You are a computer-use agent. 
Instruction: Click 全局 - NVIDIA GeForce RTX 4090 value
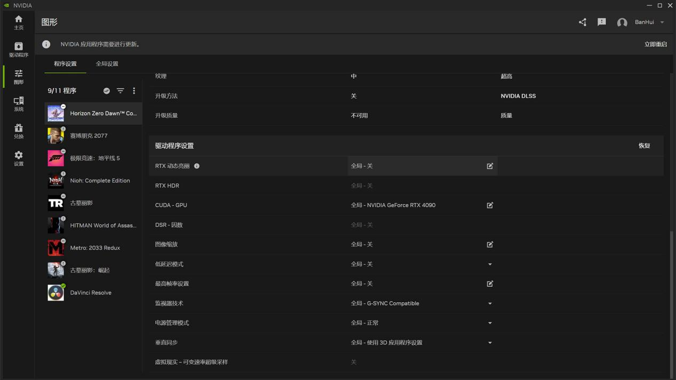tap(393, 205)
